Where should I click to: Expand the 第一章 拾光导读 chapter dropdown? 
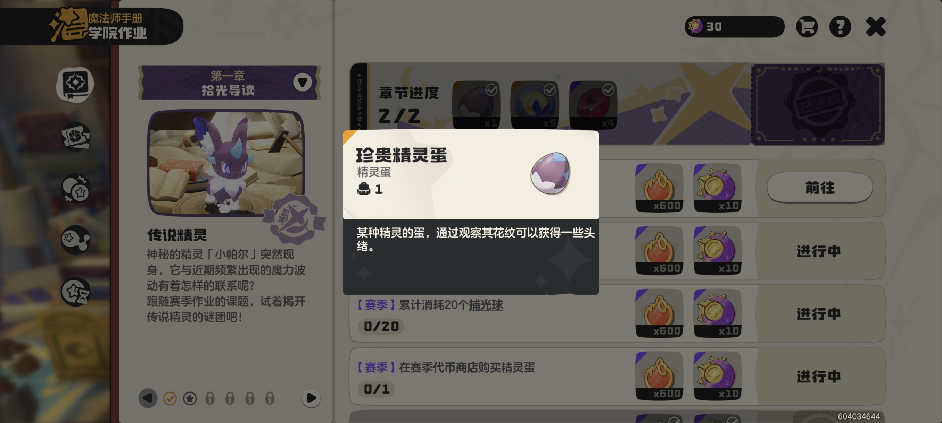[x=303, y=82]
